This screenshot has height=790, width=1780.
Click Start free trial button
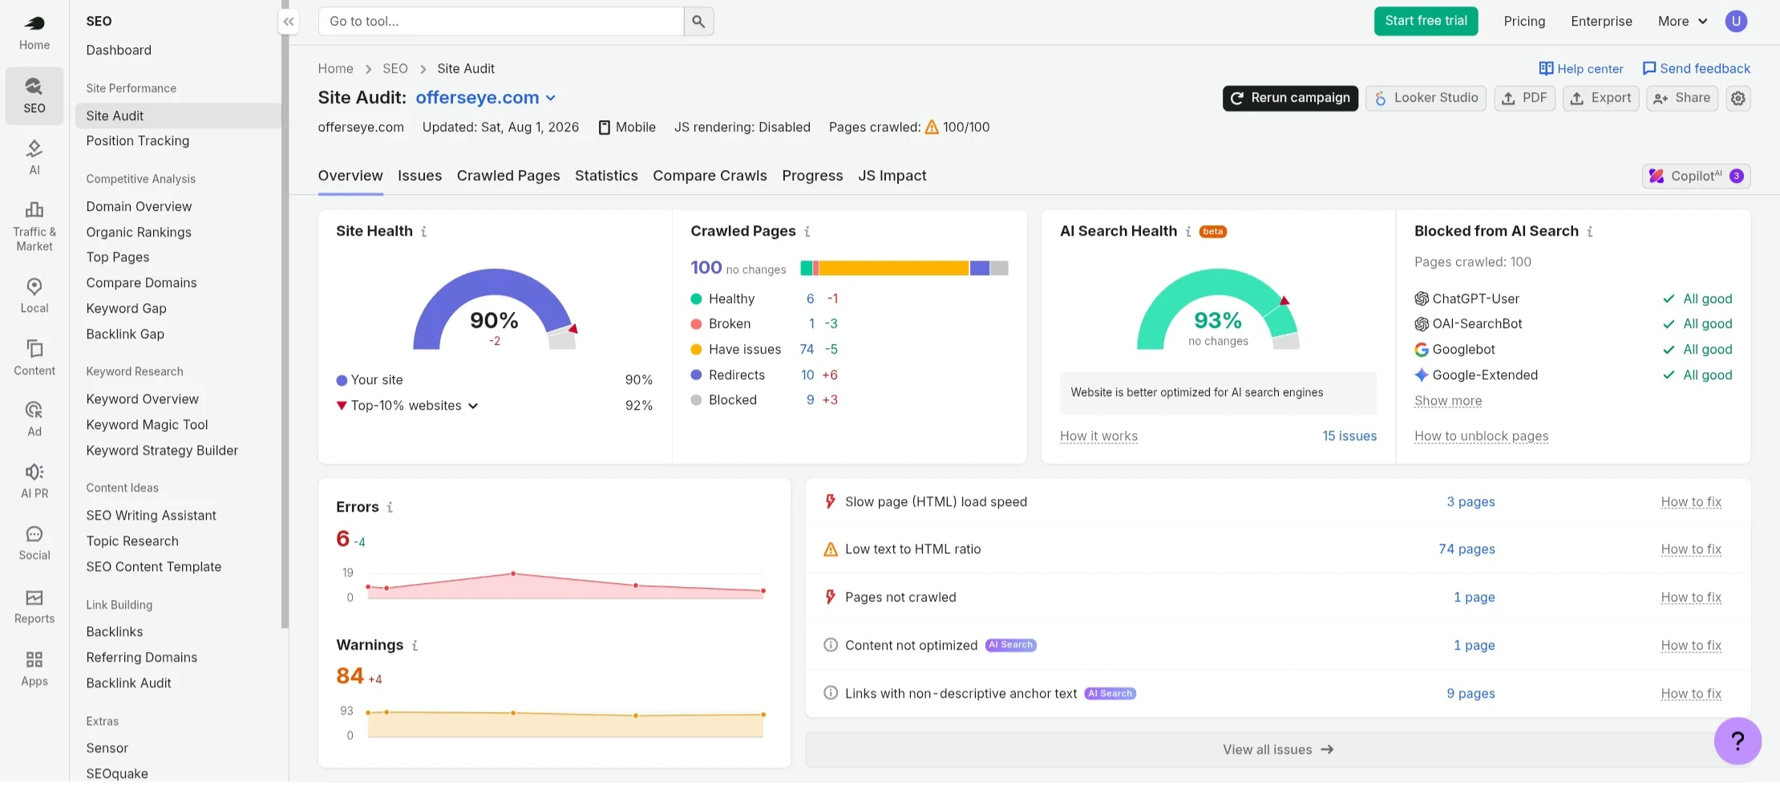point(1426,21)
